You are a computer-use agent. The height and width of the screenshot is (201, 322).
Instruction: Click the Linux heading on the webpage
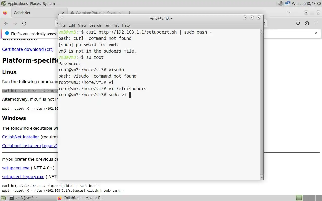[x=9, y=72]
